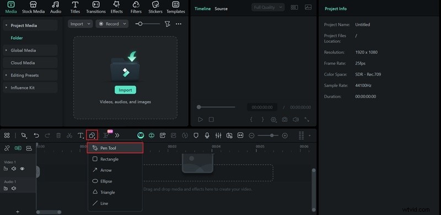Click the green robot face icon

(x=141, y=136)
